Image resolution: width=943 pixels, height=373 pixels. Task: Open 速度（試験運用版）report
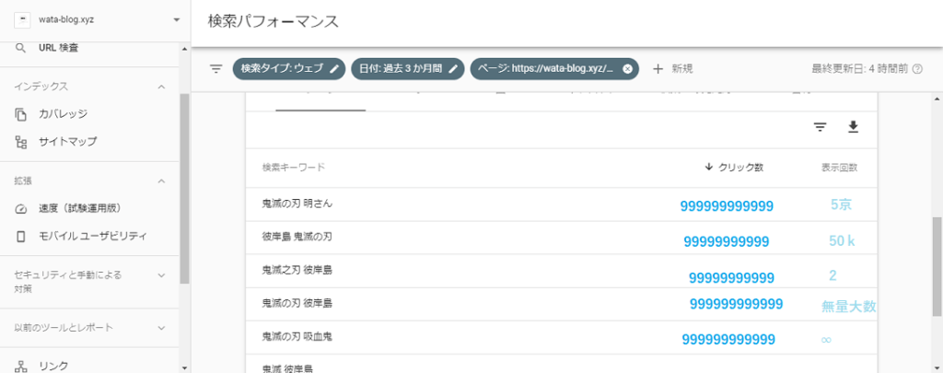pos(81,208)
